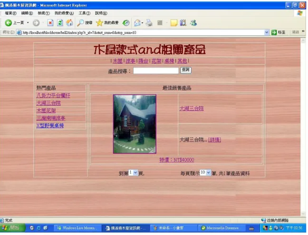This screenshot has width=308, height=235.
Task: Open the 工具(T) menu
Action: point(85,13)
